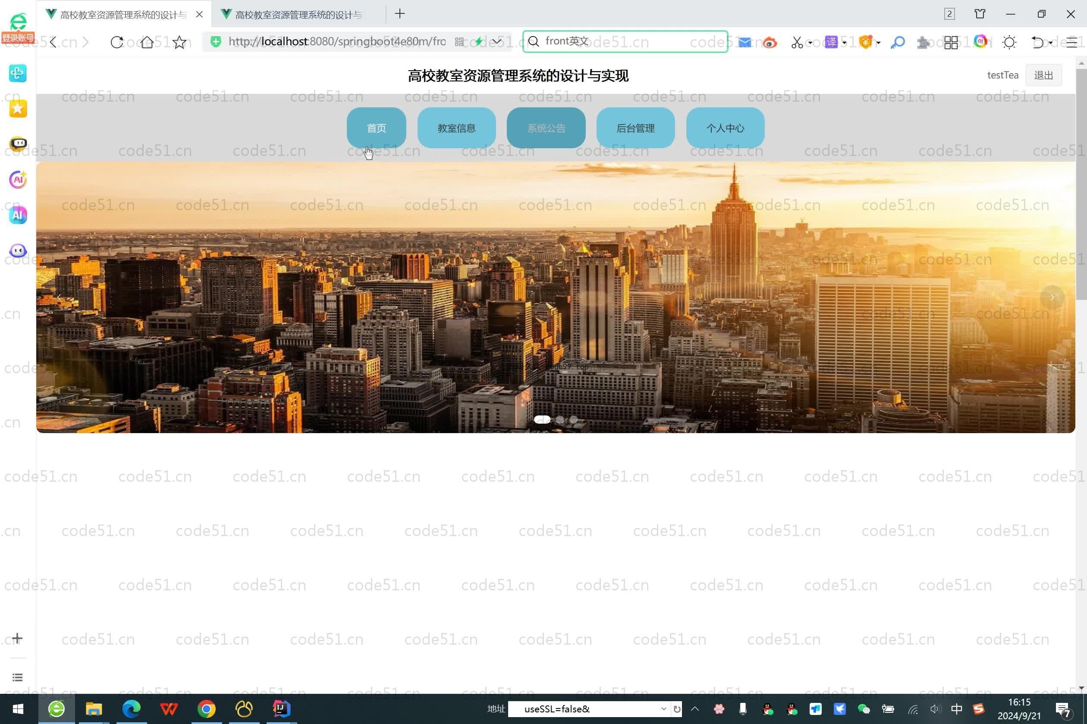Click the 退出 logout button
Image resolution: width=1087 pixels, height=724 pixels.
pos(1043,75)
